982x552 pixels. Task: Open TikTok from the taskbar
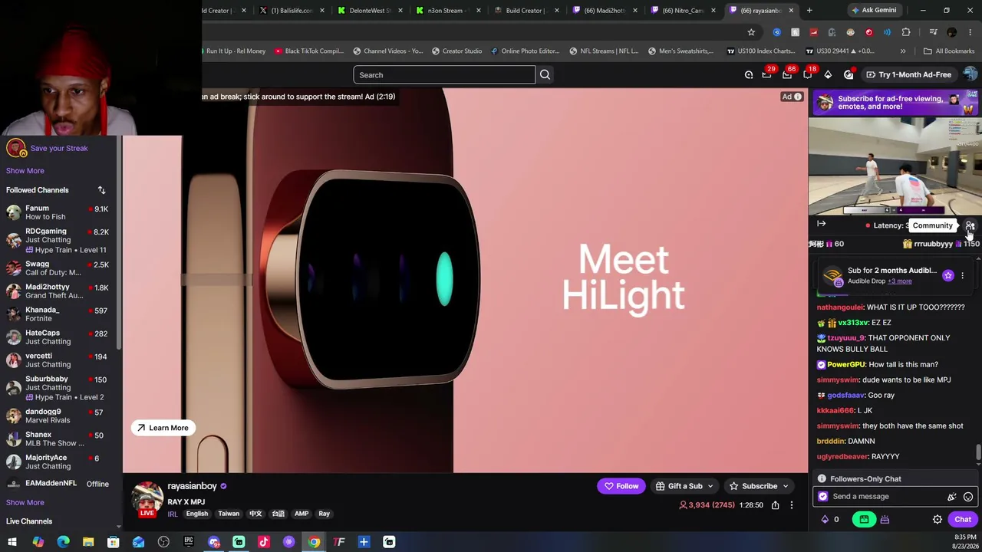click(x=264, y=542)
